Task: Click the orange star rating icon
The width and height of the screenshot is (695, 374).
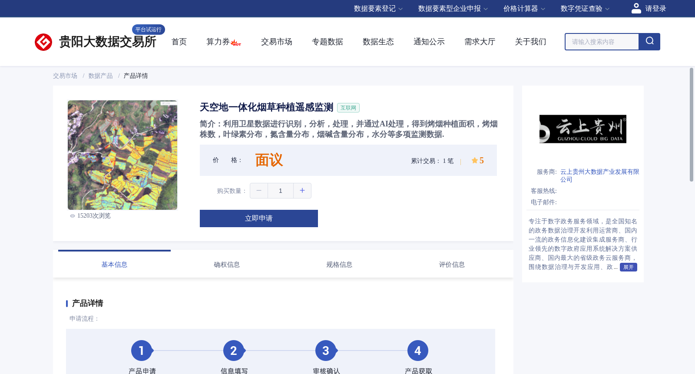Action: tap(474, 160)
